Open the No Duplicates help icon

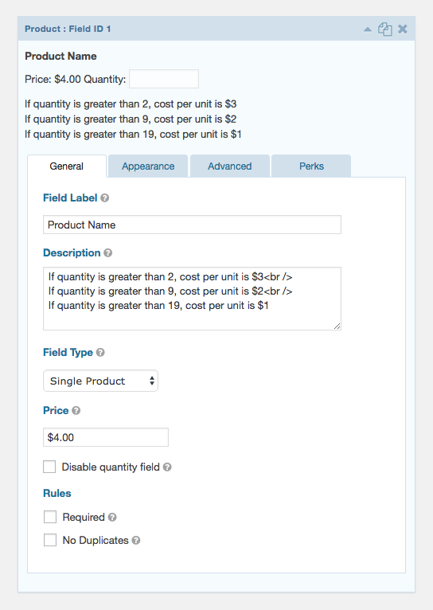135,541
